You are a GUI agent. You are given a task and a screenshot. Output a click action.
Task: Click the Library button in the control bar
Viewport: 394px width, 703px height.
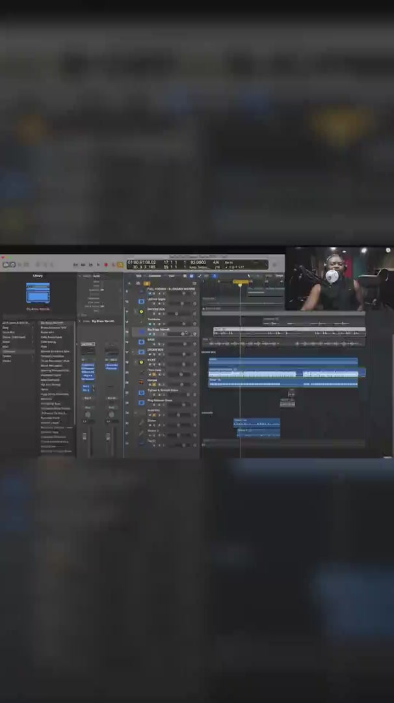5,265
